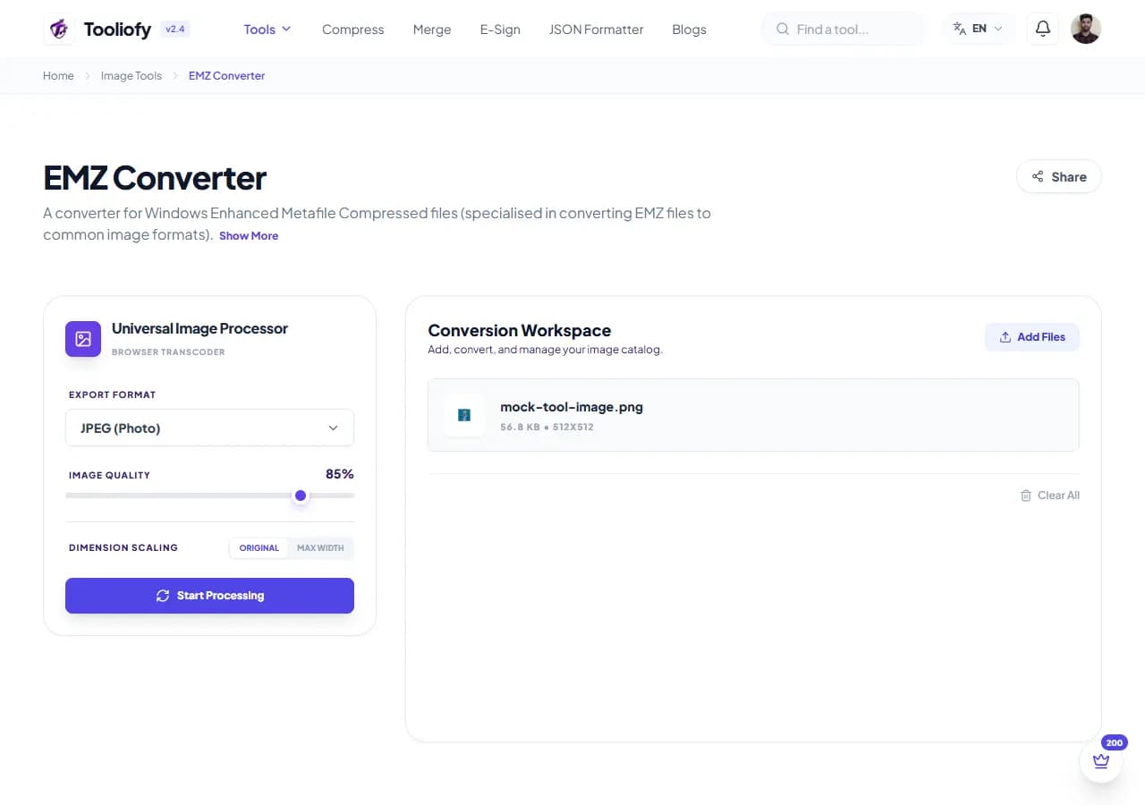This screenshot has height=805, width=1145.
Task: Open the notifications bell
Action: [x=1042, y=29]
